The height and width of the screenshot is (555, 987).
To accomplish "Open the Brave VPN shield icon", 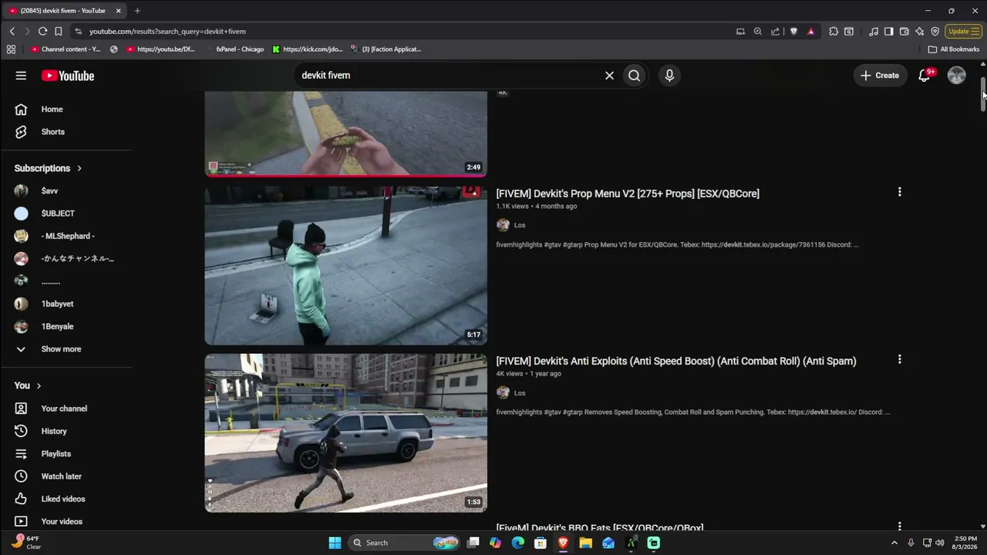I will click(935, 32).
